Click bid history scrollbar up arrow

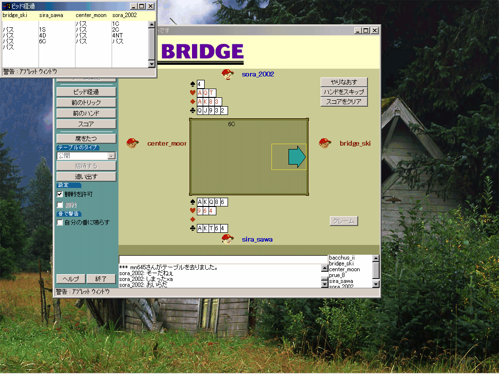click(152, 24)
